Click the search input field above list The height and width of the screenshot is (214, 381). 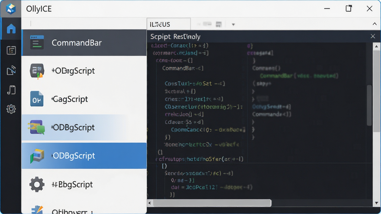pyautogui.click(x=84, y=23)
